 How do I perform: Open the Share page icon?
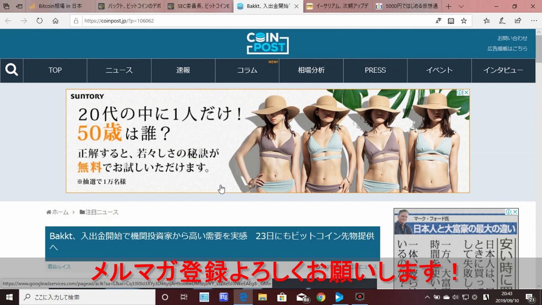coord(518,21)
